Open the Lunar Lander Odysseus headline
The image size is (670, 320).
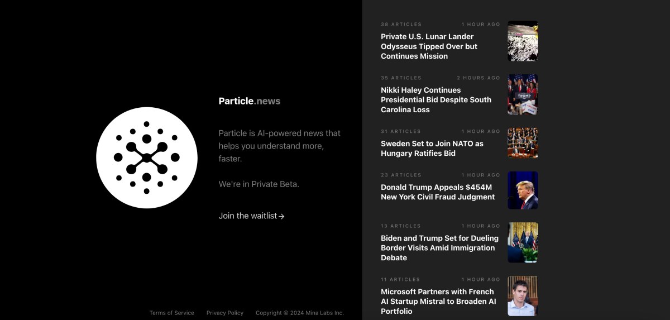[429, 46]
